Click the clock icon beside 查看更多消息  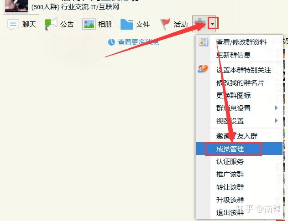tap(112, 42)
